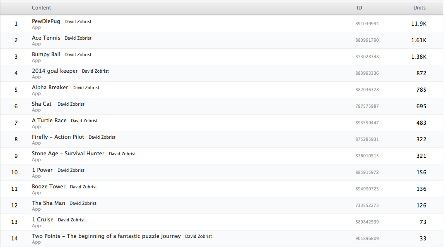Select the Bumpy Ball app title

pyautogui.click(x=46, y=54)
